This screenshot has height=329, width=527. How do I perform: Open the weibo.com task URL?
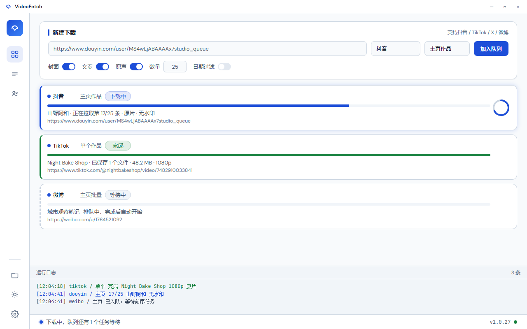click(85, 220)
